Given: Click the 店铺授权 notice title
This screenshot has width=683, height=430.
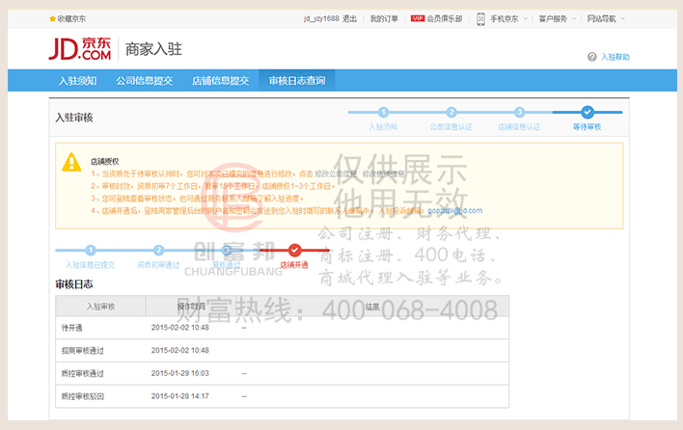Looking at the screenshot, I should 104,161.
